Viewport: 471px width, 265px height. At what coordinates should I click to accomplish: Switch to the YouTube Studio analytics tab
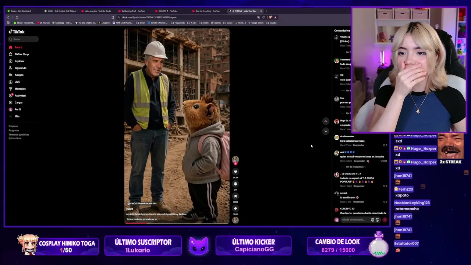(x=97, y=11)
